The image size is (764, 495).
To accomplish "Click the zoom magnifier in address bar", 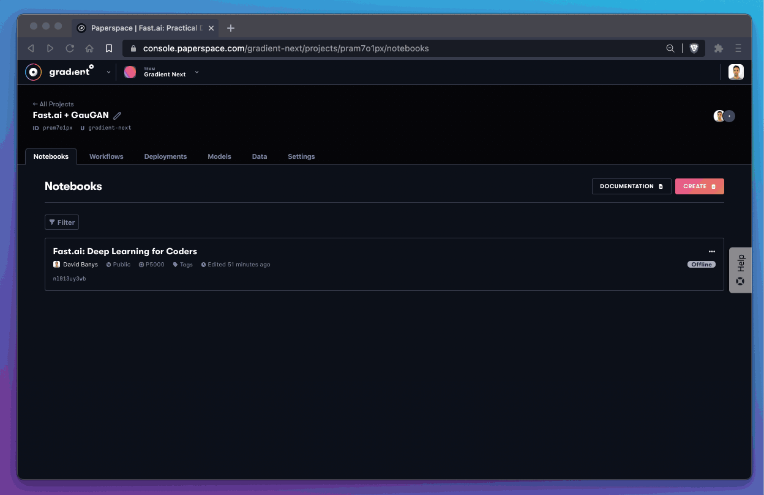I will click(670, 48).
